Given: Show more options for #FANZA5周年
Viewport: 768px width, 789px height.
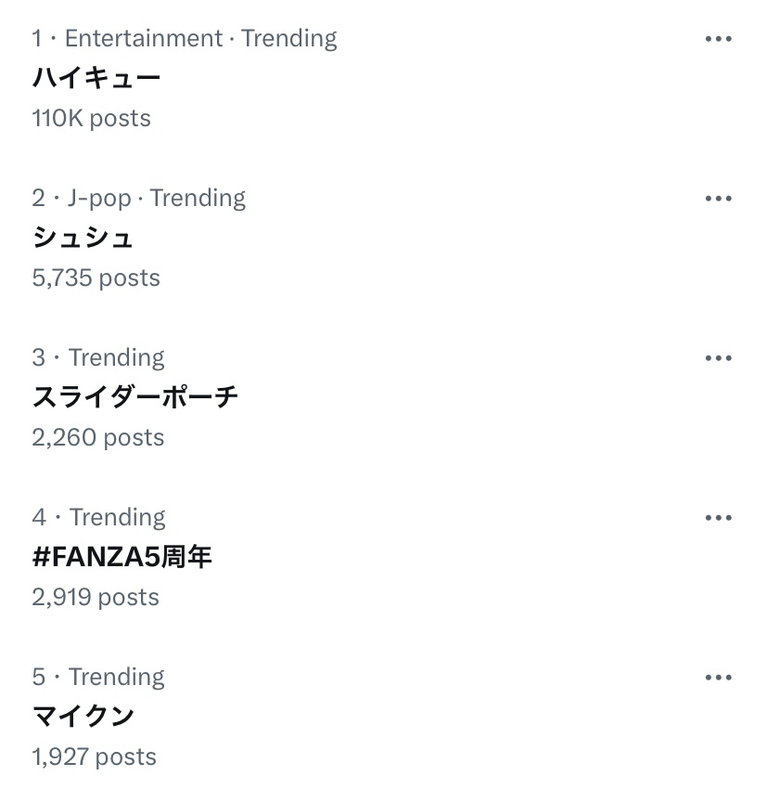Looking at the screenshot, I should 719,518.
